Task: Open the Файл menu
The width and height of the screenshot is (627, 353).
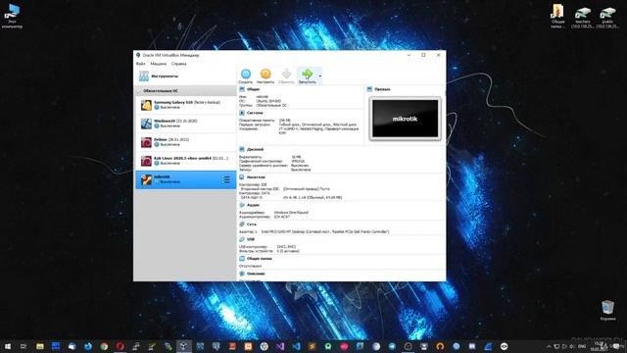Action: (140, 64)
